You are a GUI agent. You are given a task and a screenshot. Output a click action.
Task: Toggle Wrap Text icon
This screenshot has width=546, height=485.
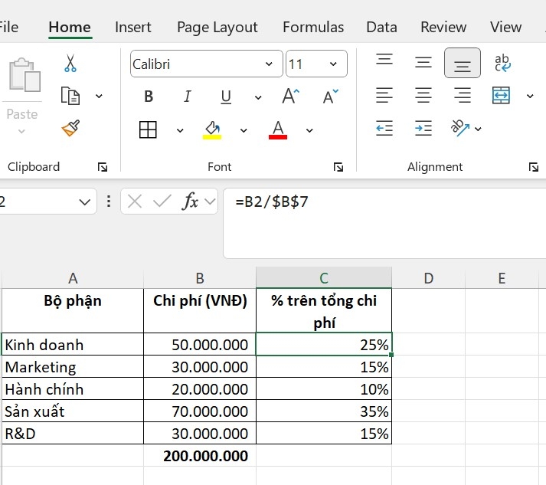pyautogui.click(x=502, y=63)
